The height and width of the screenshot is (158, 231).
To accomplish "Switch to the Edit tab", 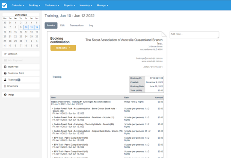I will 62,26.
